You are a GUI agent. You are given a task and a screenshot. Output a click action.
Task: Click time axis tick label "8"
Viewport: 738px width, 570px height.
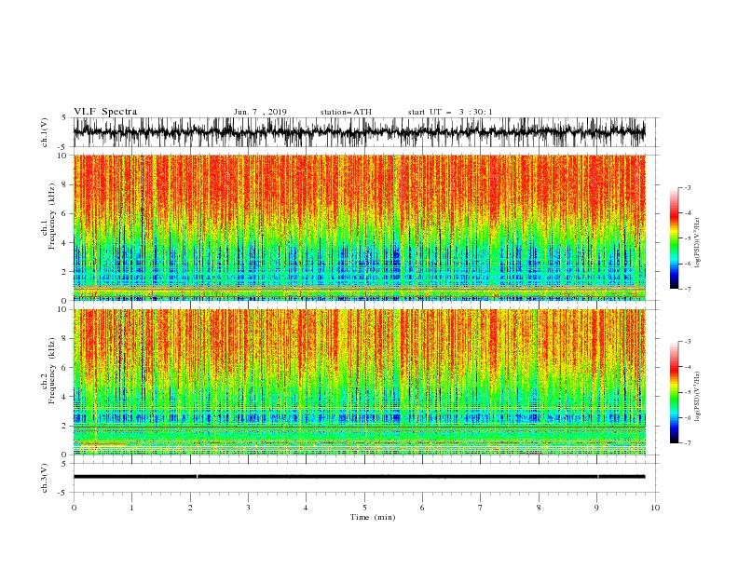(x=539, y=508)
